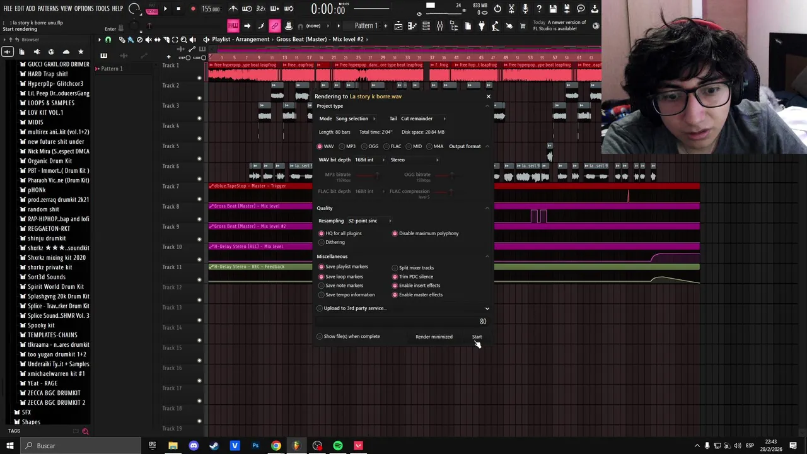Image resolution: width=807 pixels, height=454 pixels.
Task: Open the PATTERNS menu
Action: click(48, 9)
